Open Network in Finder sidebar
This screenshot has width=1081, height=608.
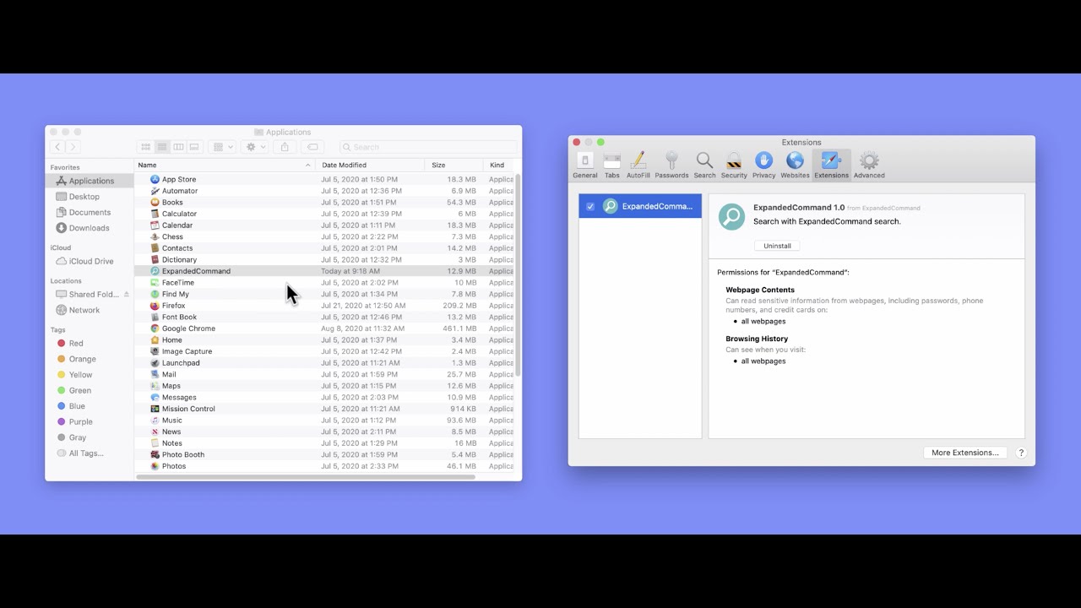click(x=84, y=310)
